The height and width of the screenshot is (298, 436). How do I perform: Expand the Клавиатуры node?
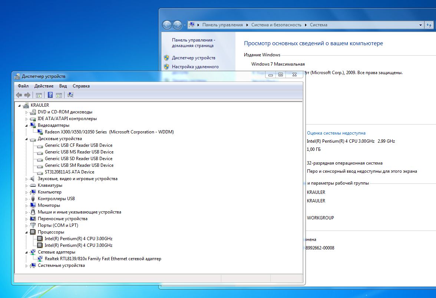point(26,186)
